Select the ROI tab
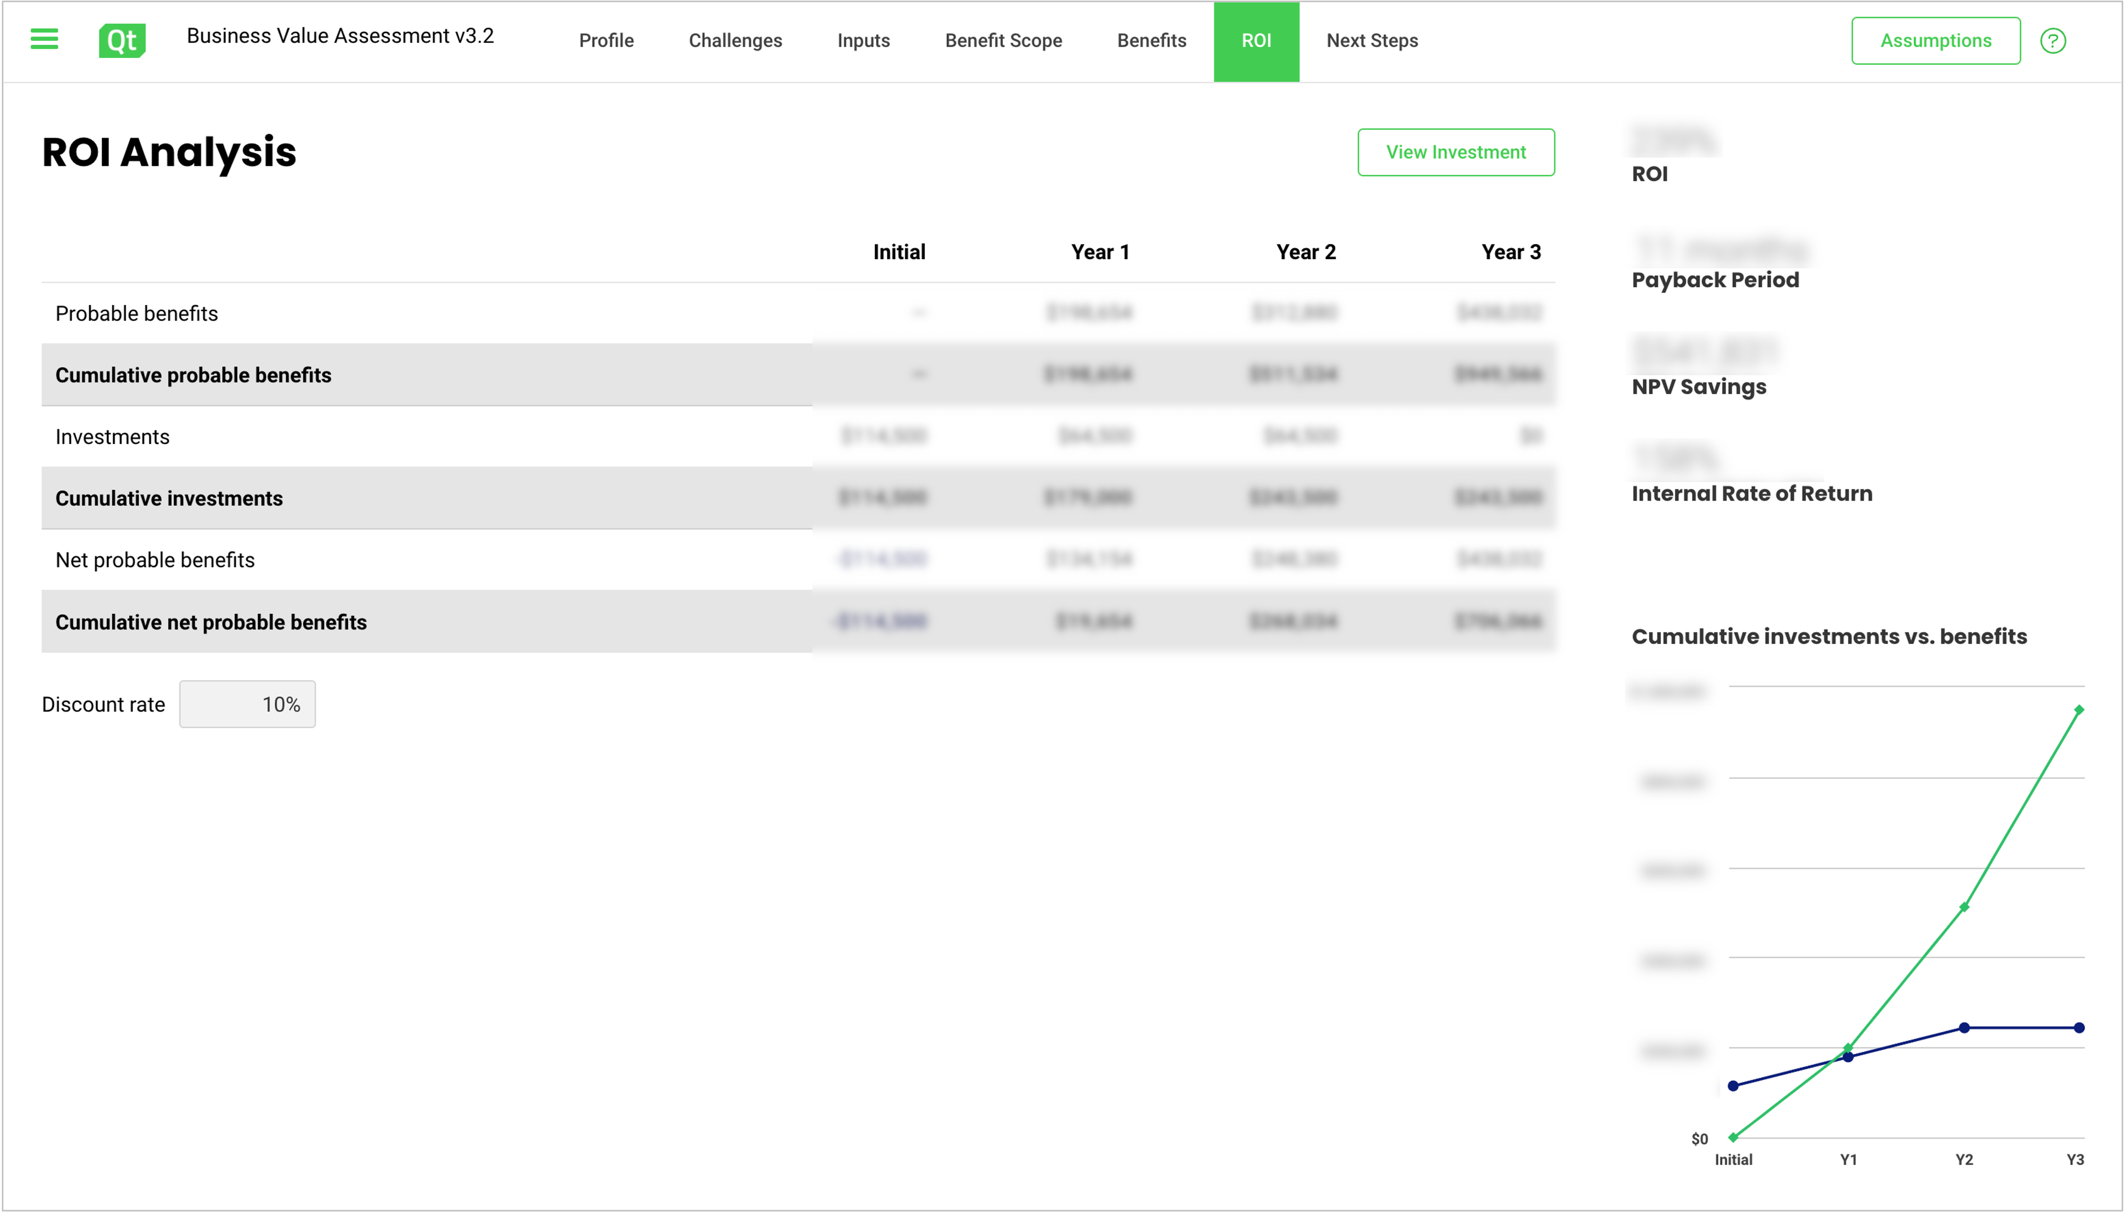2125x1212 pixels. (x=1257, y=40)
